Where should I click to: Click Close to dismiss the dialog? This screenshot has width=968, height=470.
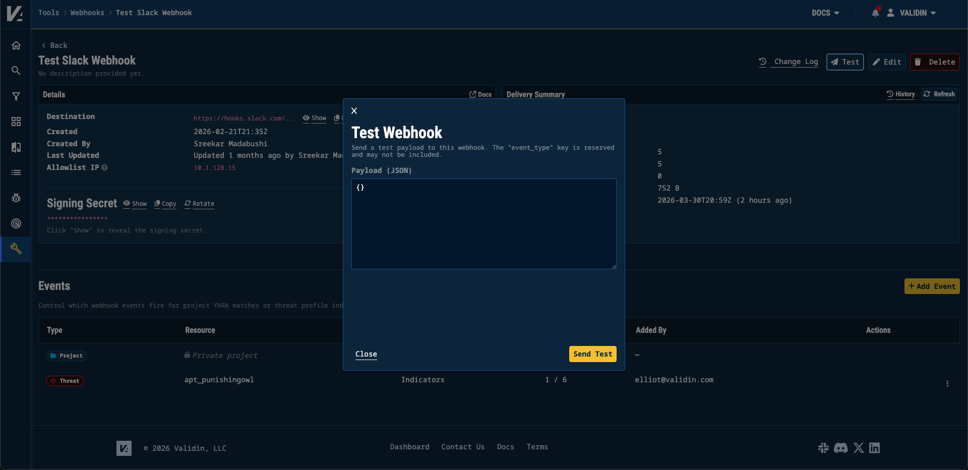[366, 354]
